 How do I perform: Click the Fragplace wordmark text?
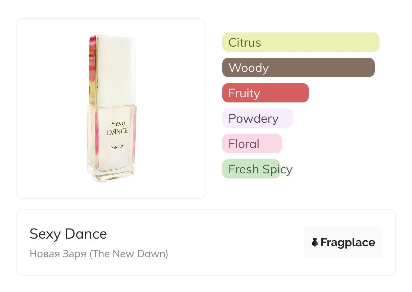(348, 242)
